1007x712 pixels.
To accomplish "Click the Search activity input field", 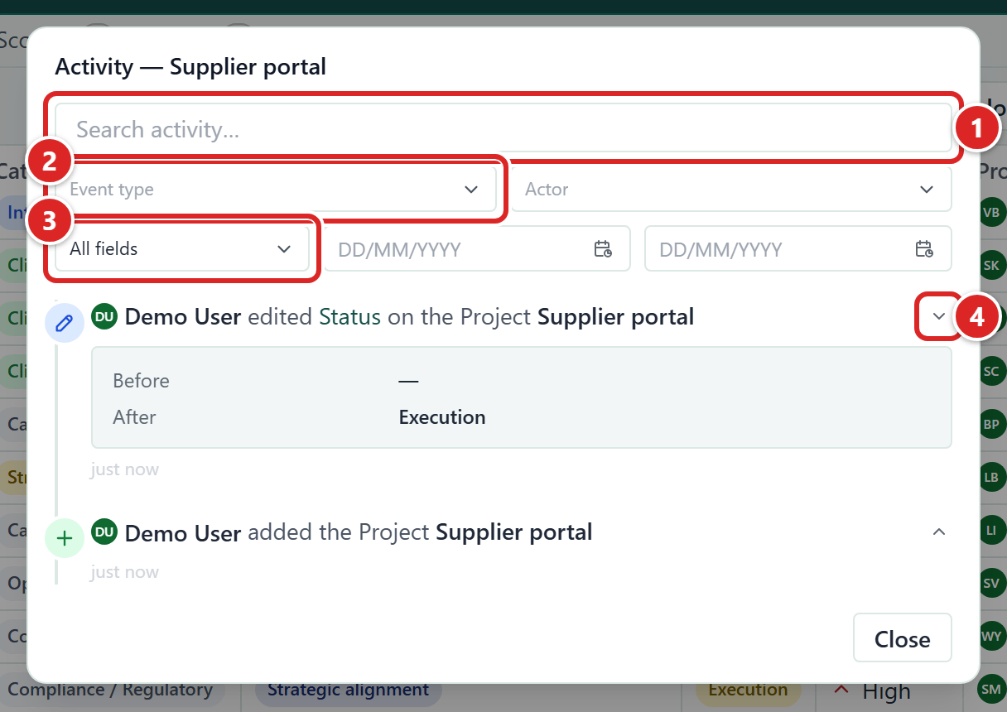I will point(503,127).
